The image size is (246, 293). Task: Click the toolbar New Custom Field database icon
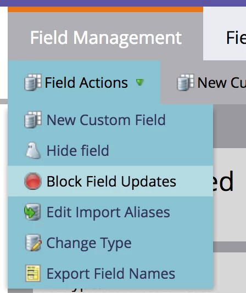186,82
